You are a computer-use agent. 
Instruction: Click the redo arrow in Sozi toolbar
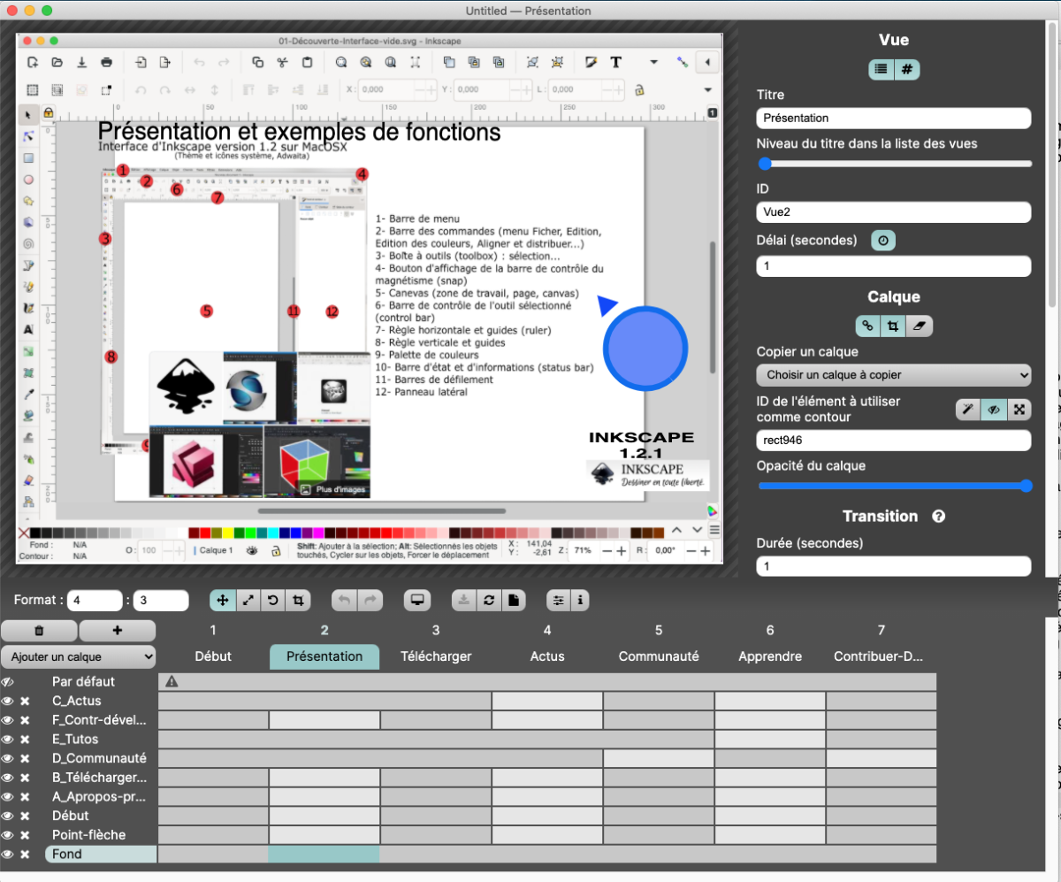[x=370, y=601]
